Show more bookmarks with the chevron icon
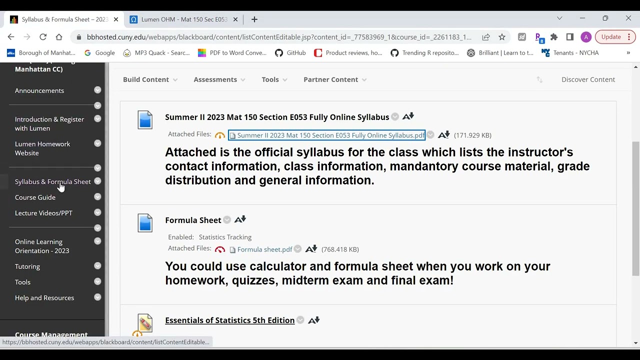Image resolution: width=640 pixels, height=360 pixels. point(628,52)
